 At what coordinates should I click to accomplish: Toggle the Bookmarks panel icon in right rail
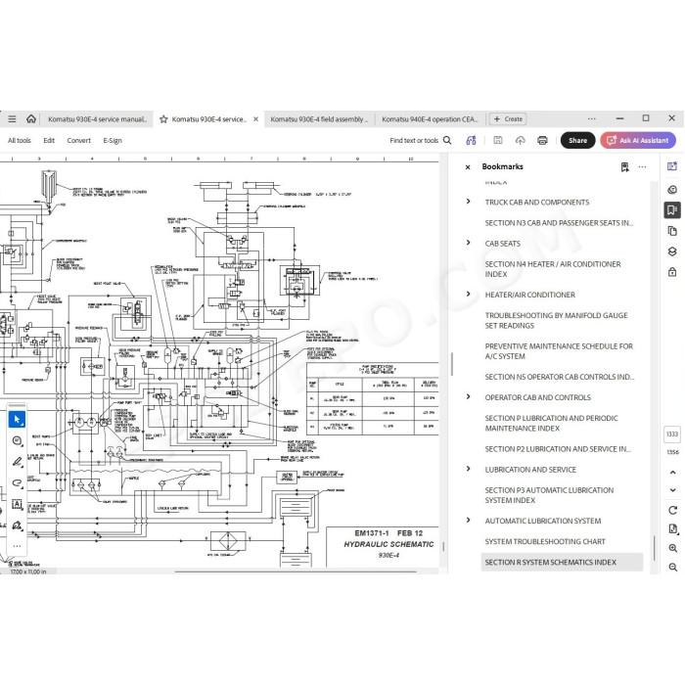click(x=672, y=210)
